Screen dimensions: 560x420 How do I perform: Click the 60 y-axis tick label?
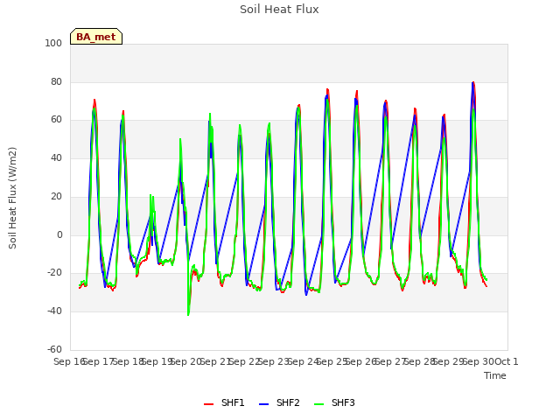(x=56, y=119)
